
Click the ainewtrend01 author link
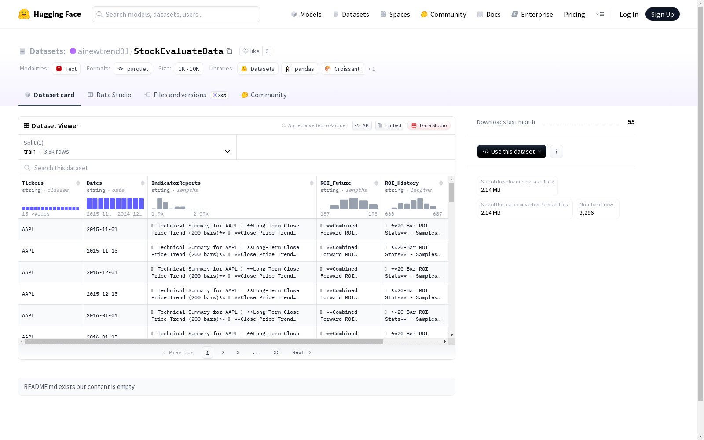103,51
